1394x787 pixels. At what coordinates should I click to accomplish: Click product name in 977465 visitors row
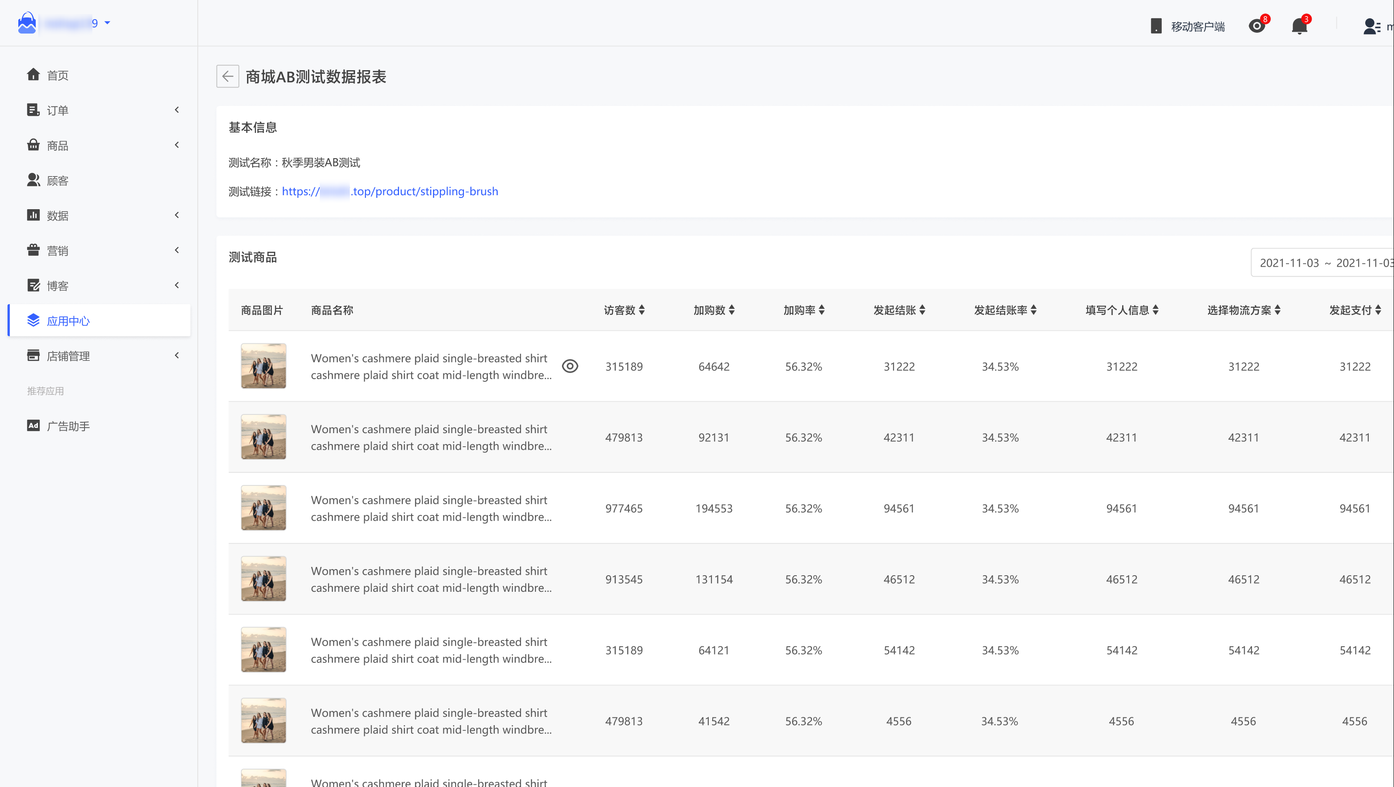[431, 508]
